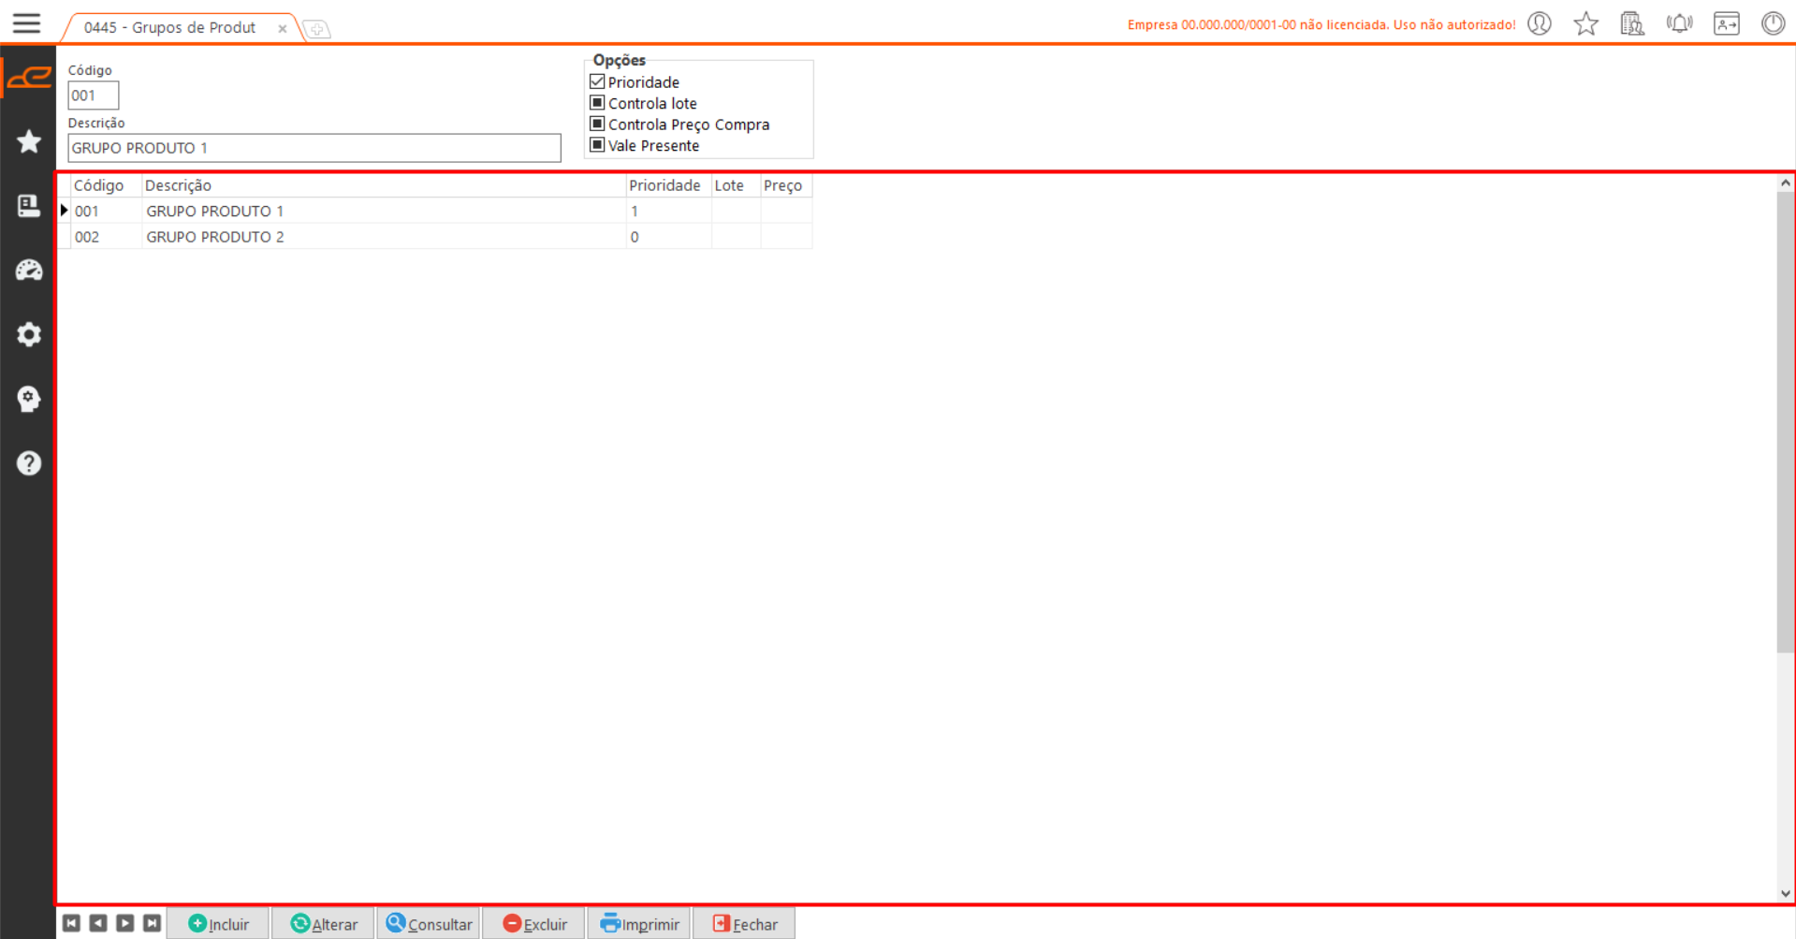
Task: Click the vertical scrollbar down arrow
Action: 1785,893
